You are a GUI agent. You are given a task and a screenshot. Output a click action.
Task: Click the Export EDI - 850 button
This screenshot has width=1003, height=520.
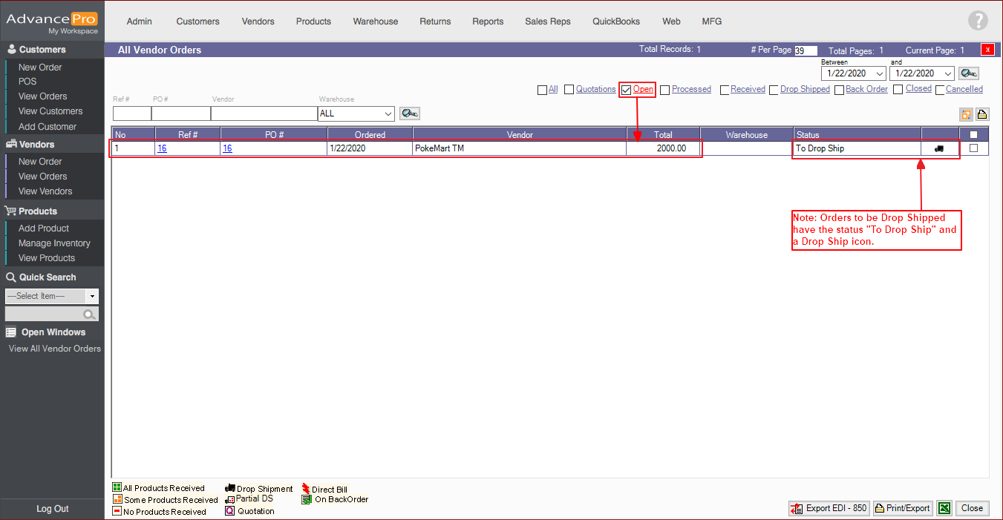coord(829,508)
